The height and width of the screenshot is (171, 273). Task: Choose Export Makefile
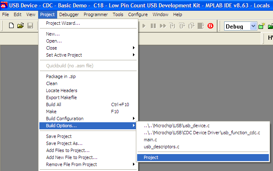point(88,97)
